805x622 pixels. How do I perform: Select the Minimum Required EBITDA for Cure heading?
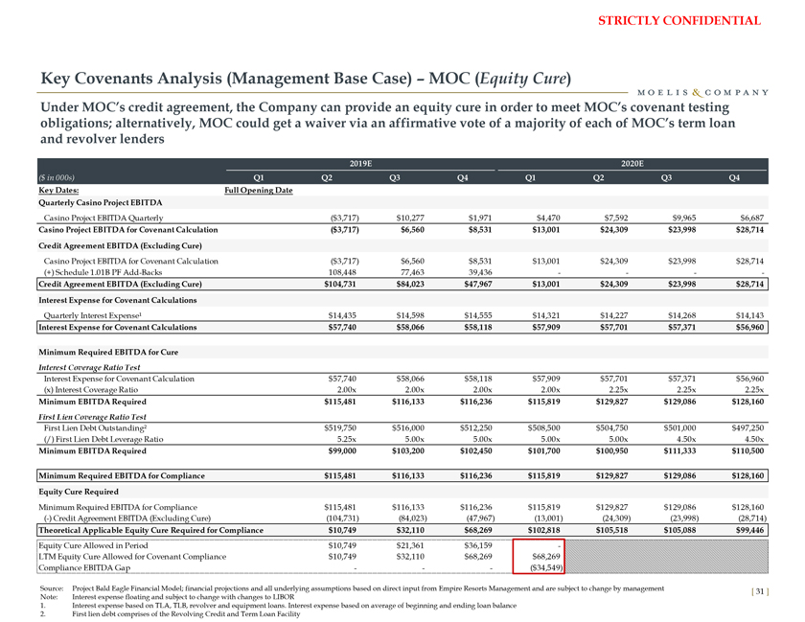coord(109,352)
